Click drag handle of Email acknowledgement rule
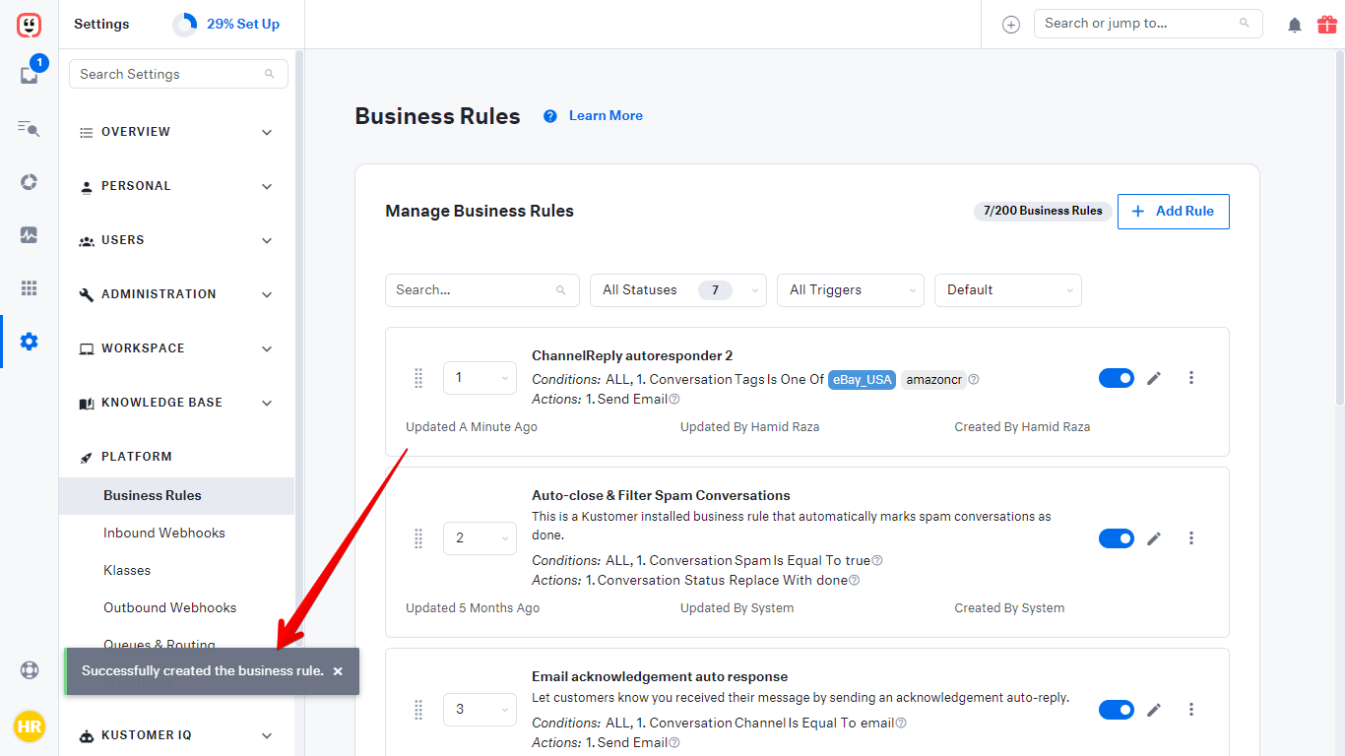 coord(418,710)
